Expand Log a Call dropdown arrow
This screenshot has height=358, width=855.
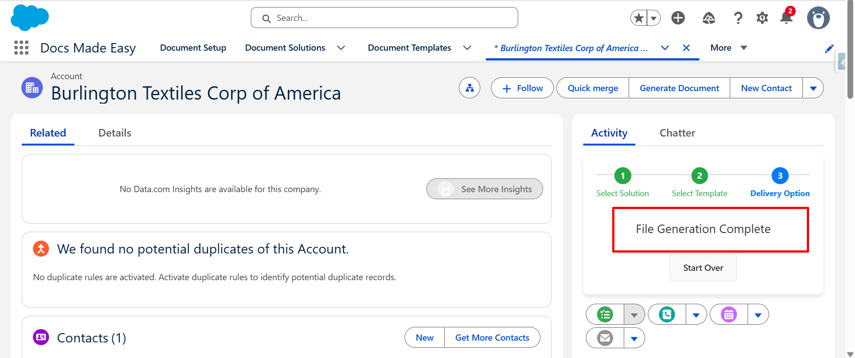coord(696,314)
